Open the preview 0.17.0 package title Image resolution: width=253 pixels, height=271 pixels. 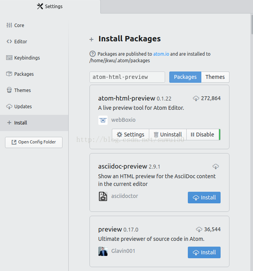pyautogui.click(x=110, y=229)
